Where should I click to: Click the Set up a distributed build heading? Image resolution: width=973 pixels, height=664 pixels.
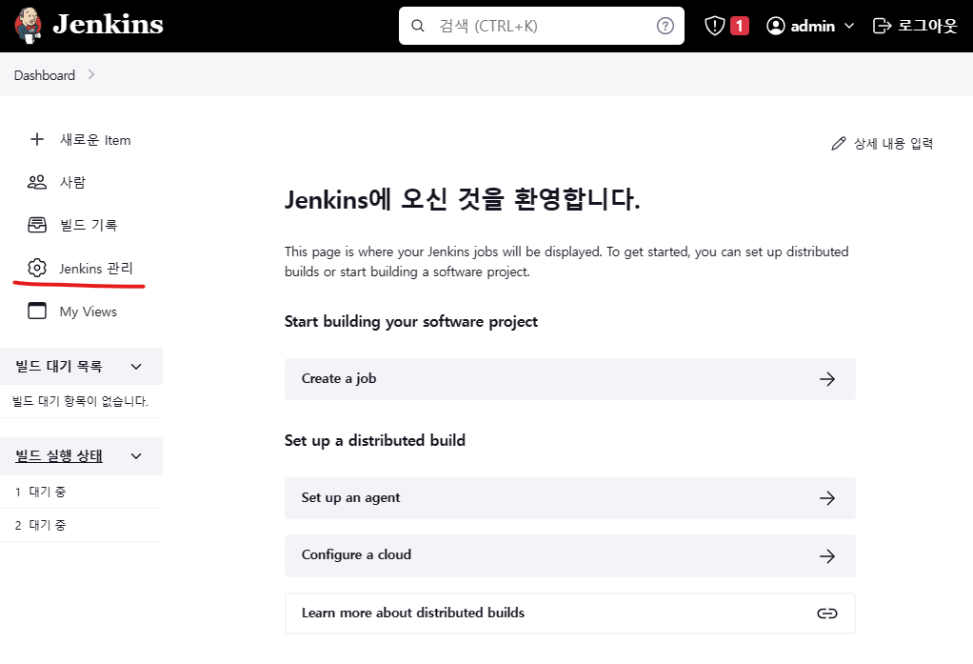point(375,440)
